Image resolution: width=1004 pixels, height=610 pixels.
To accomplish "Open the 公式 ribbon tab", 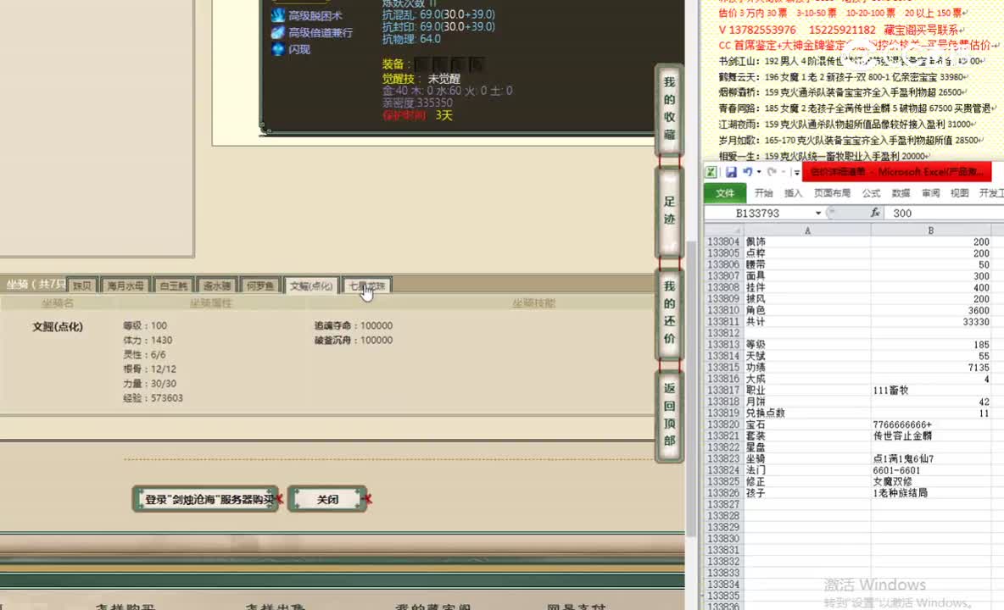I will click(871, 193).
